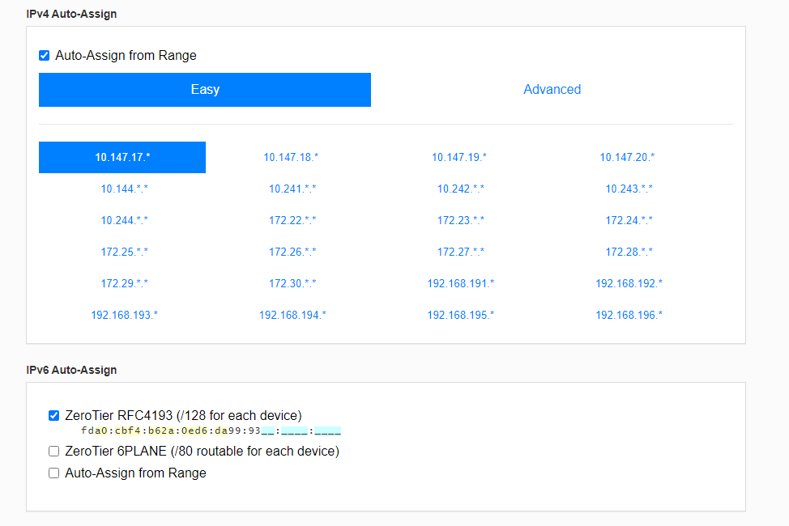Image resolution: width=789 pixels, height=526 pixels.
Task: Pick the 172.27.*.* range
Action: [x=460, y=252]
